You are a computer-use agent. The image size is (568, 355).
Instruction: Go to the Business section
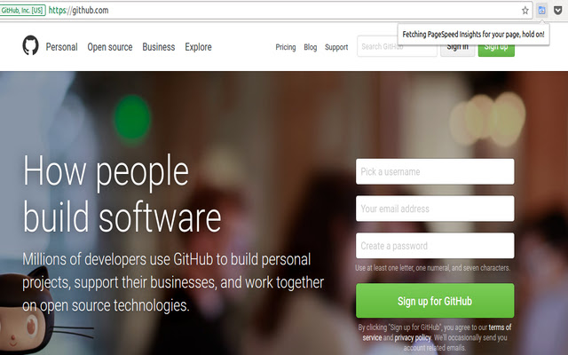159,47
